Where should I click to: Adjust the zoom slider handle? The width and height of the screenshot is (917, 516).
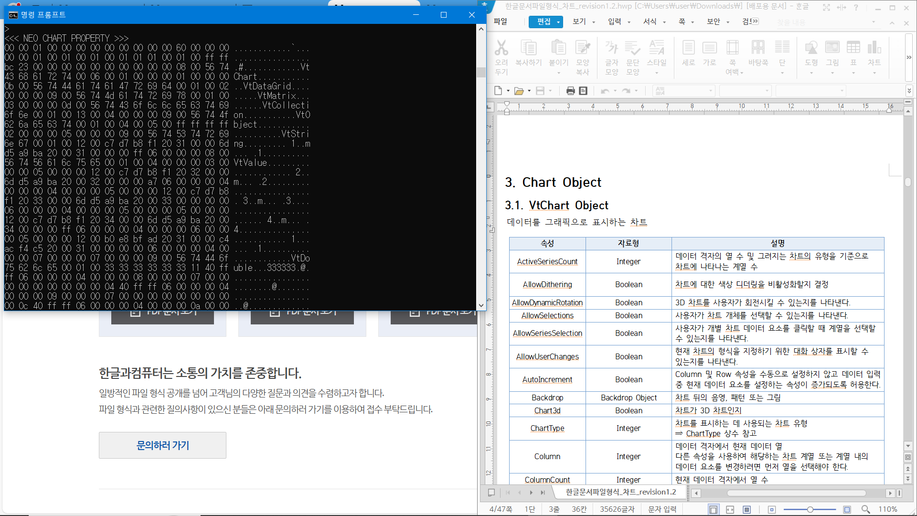810,509
